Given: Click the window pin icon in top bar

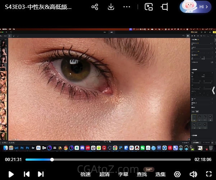Looking at the screenshot, I should [164, 7].
